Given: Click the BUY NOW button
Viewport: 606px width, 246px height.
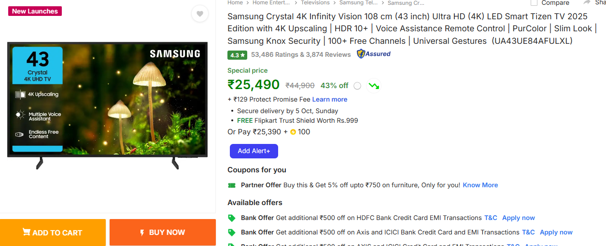Looking at the screenshot, I should (x=163, y=233).
